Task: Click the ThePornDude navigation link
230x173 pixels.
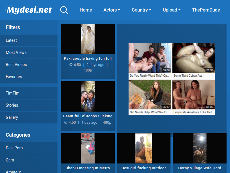Action: click(x=206, y=10)
